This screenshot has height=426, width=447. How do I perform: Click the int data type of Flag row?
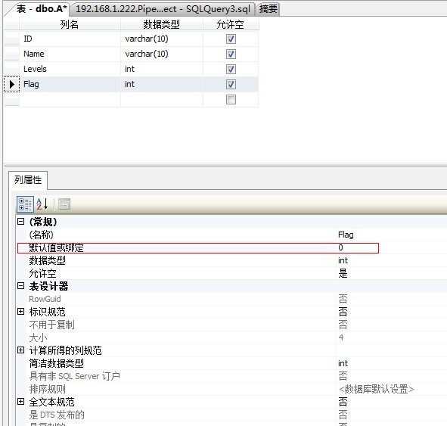click(161, 85)
